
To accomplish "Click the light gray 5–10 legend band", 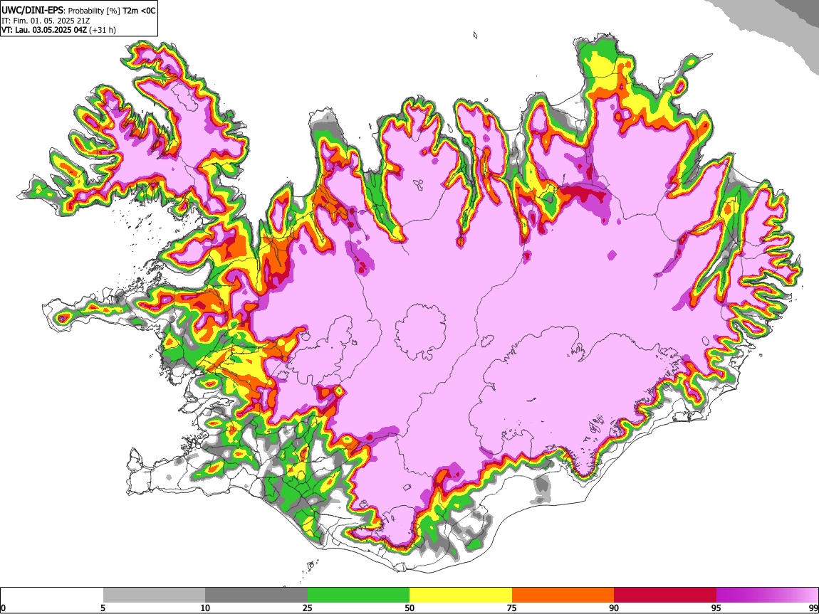I will (x=154, y=595).
